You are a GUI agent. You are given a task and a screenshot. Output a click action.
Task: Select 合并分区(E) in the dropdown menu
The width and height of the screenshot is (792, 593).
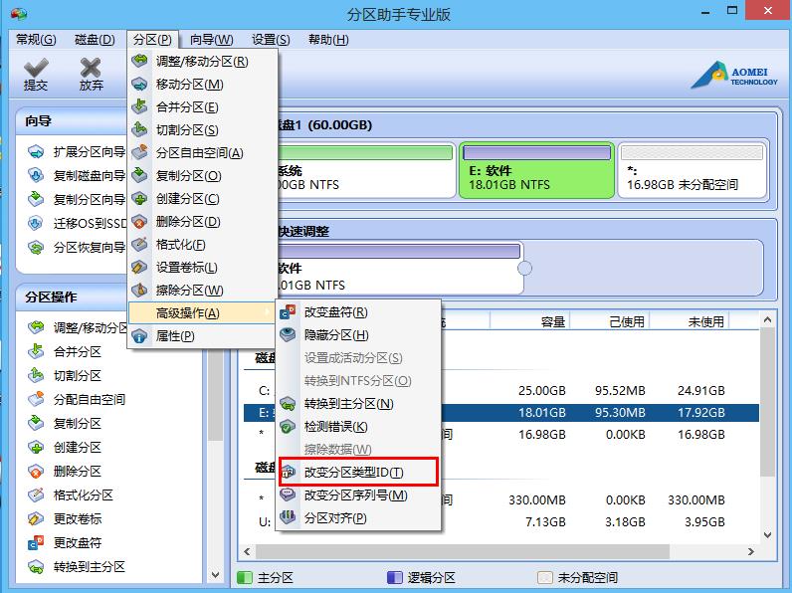[x=202, y=107]
